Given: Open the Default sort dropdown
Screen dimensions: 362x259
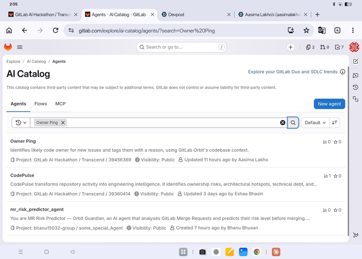Looking at the screenshot, I should (x=315, y=122).
